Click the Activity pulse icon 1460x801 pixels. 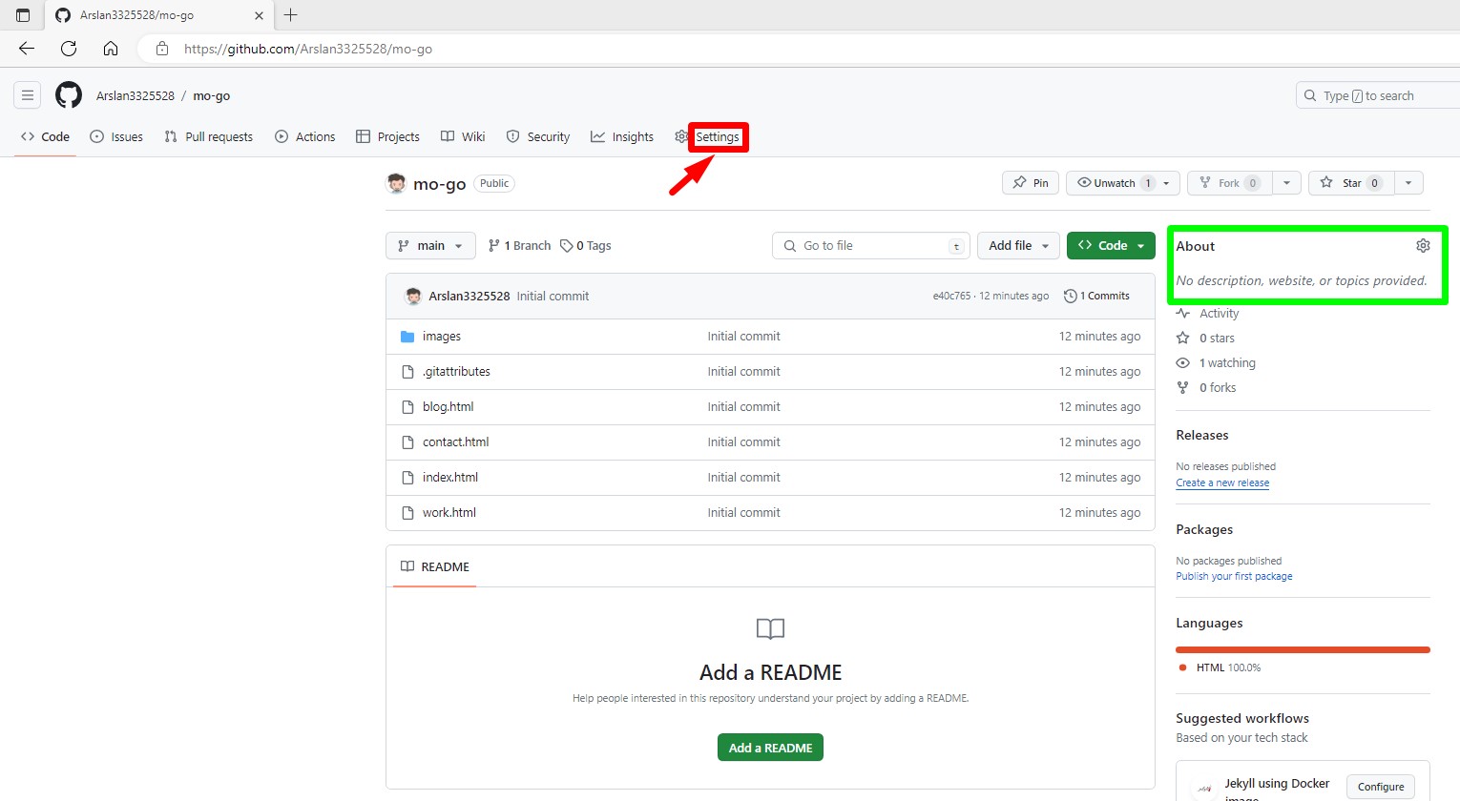[x=1183, y=314]
